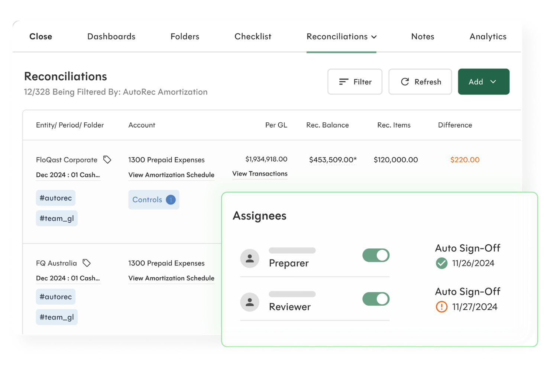
Task: Click the #autorec tag under FloQast Corporate
Action: coord(55,198)
